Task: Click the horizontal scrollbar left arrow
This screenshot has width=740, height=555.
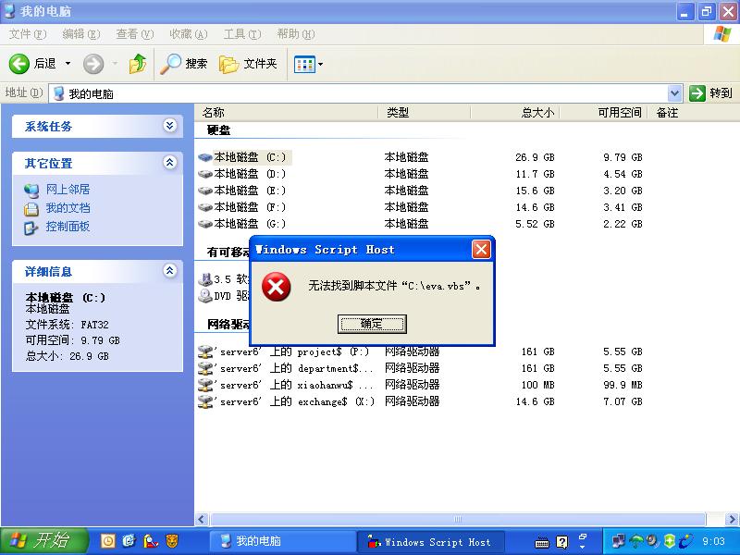Action: [202, 520]
